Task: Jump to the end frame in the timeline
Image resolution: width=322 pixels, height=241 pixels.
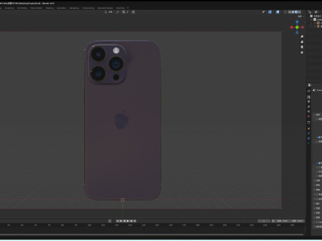Action: pos(135,221)
